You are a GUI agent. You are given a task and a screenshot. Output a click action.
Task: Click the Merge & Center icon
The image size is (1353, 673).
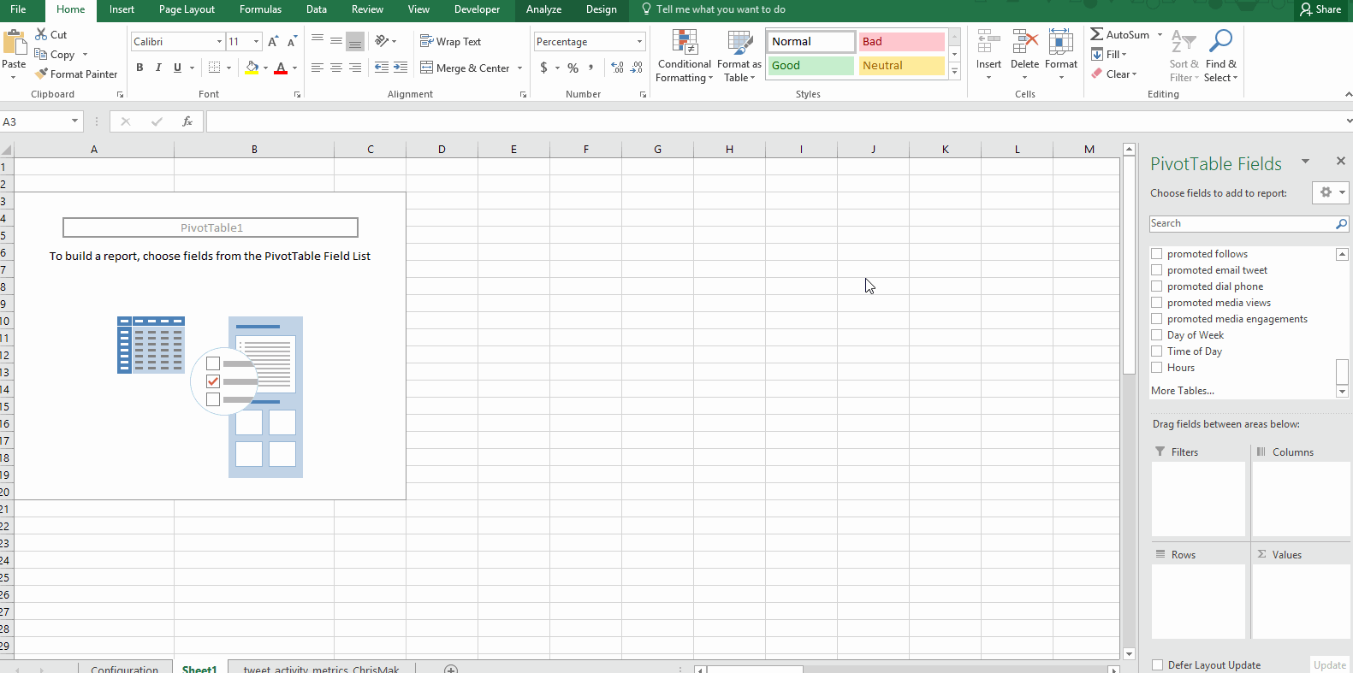426,68
